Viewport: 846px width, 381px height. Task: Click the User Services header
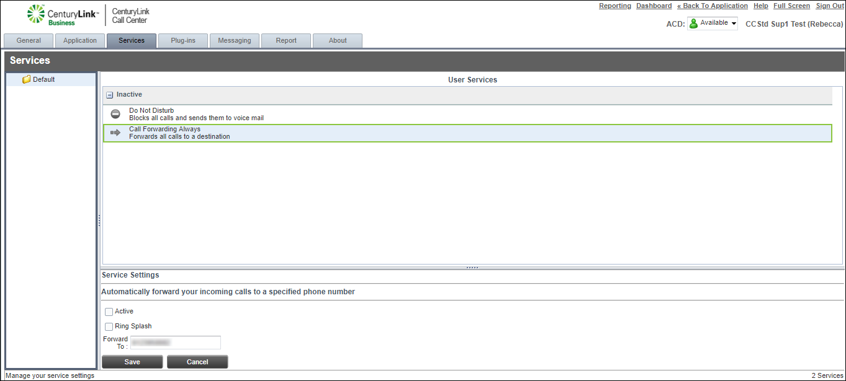tap(472, 80)
